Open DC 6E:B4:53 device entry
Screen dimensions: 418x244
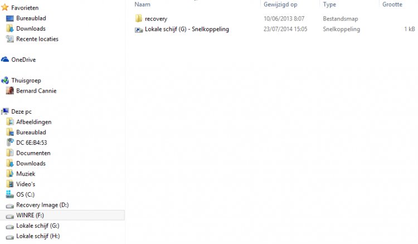tap(32, 143)
